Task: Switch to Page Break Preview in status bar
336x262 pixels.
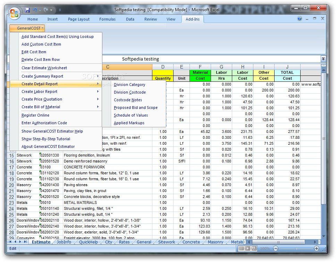Action: pyautogui.click(x=254, y=248)
